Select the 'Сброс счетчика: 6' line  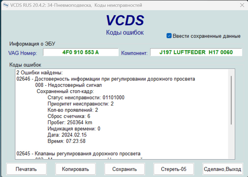[69, 116]
